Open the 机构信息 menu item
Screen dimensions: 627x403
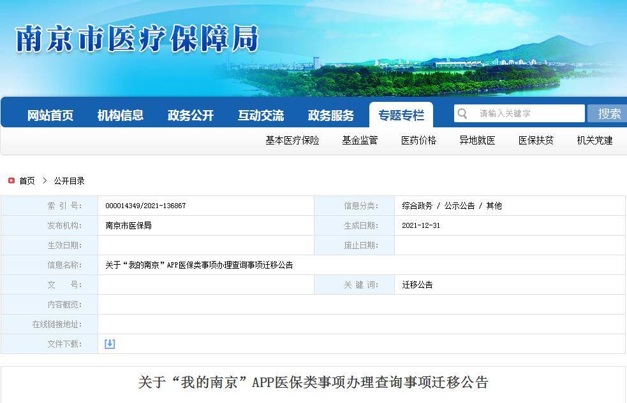[x=121, y=115]
